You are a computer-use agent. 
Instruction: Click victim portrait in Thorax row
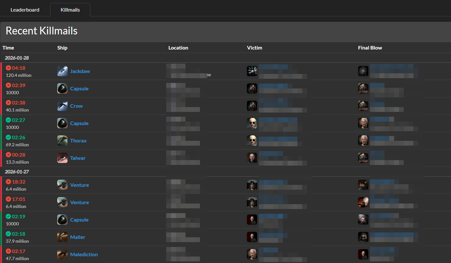[252, 141]
